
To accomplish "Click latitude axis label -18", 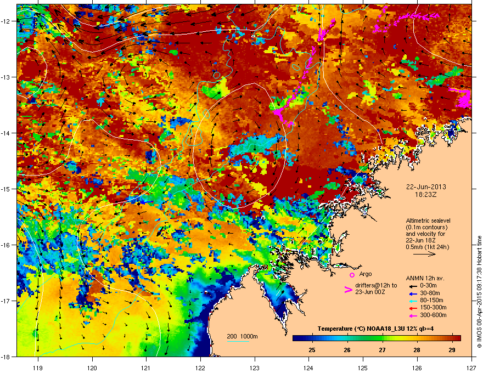I will [6, 357].
